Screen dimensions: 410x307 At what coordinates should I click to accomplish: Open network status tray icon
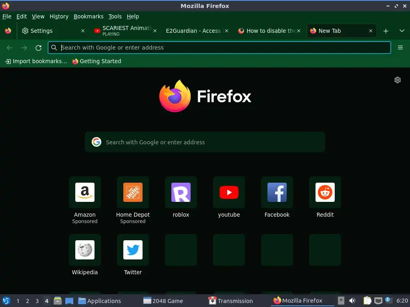pos(378,301)
